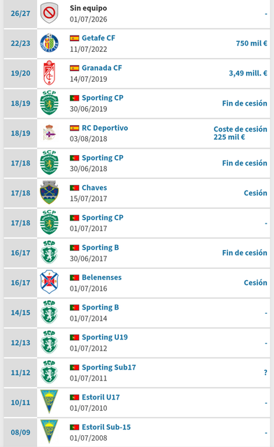Open the RC Deportivo club link
This screenshot has height=447, width=274.
coord(105,128)
